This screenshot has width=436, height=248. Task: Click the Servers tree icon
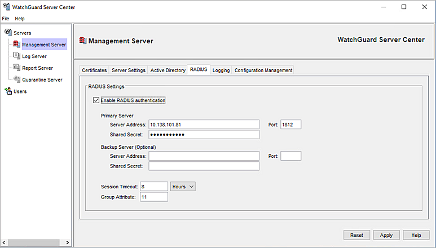(x=8, y=32)
